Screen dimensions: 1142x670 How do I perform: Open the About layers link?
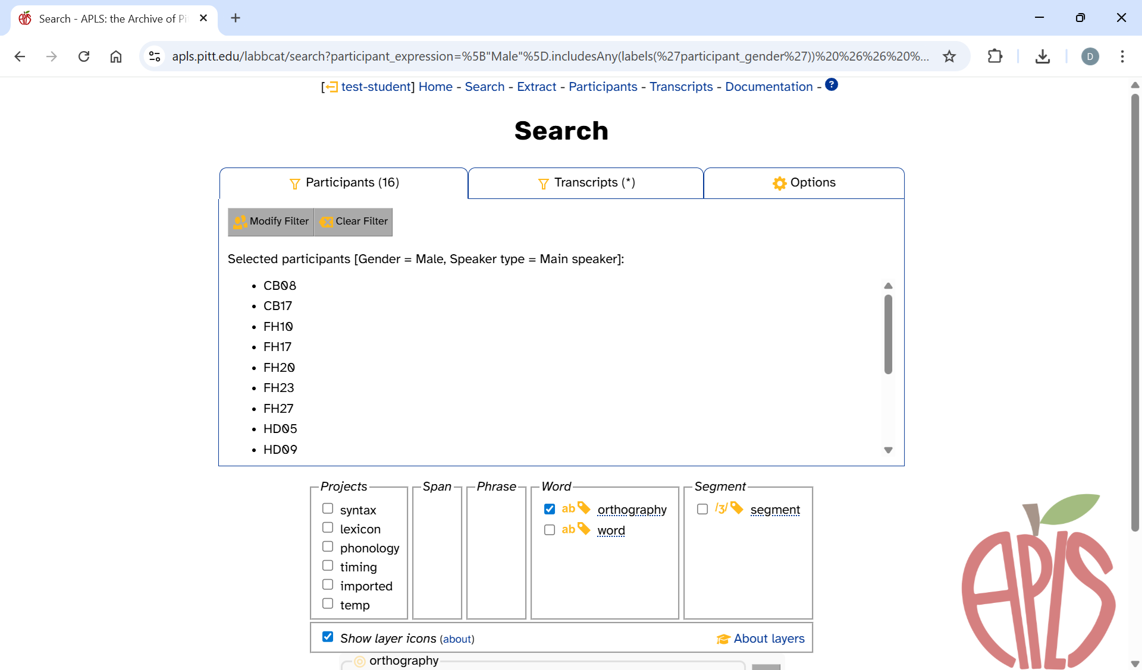768,639
